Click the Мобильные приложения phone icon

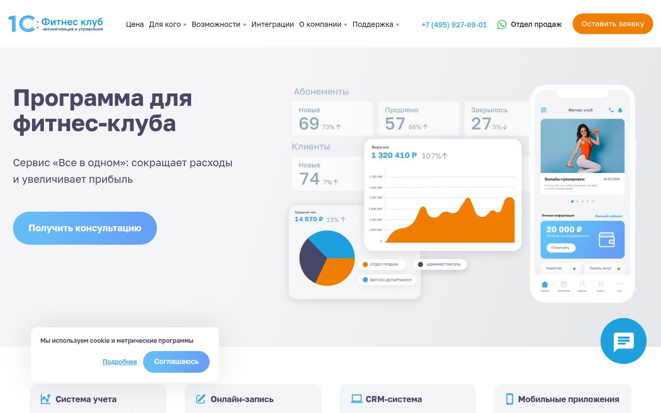[510, 399]
